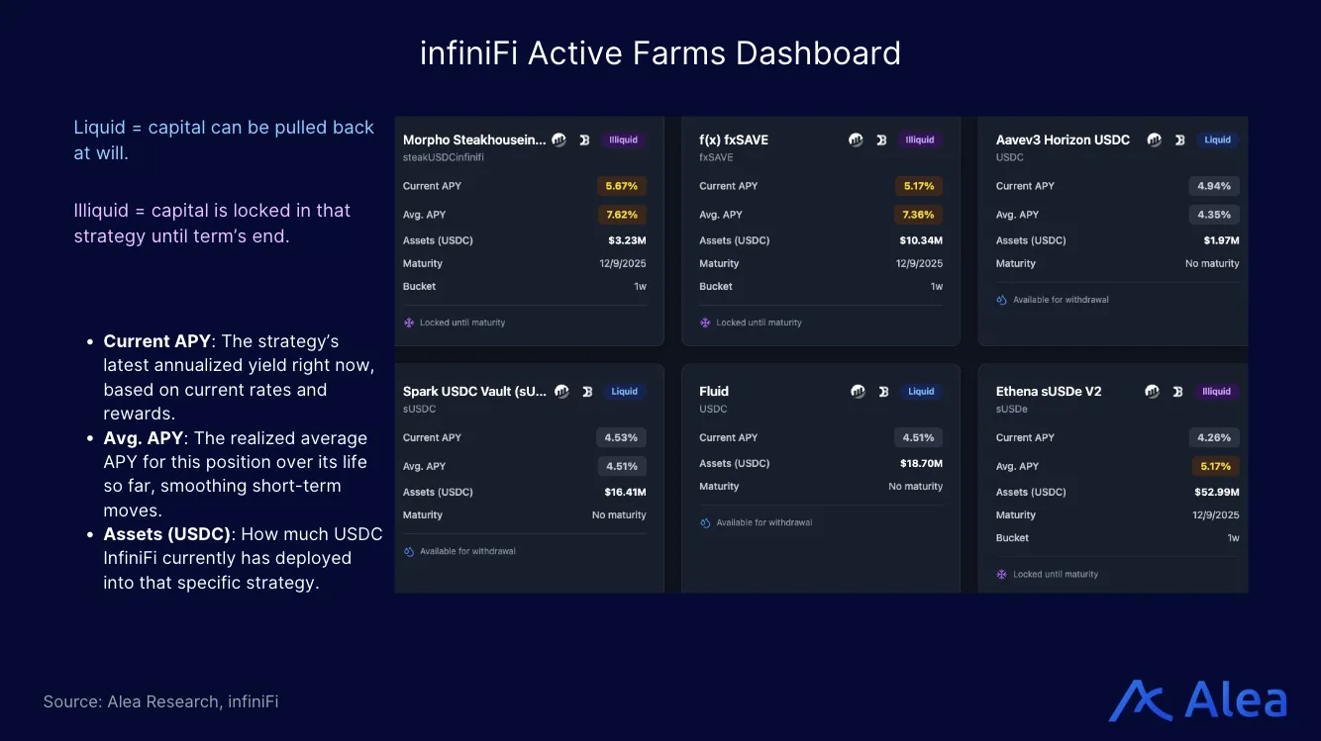Select the B token icon on f(x) fxSAVE card

[x=881, y=139]
